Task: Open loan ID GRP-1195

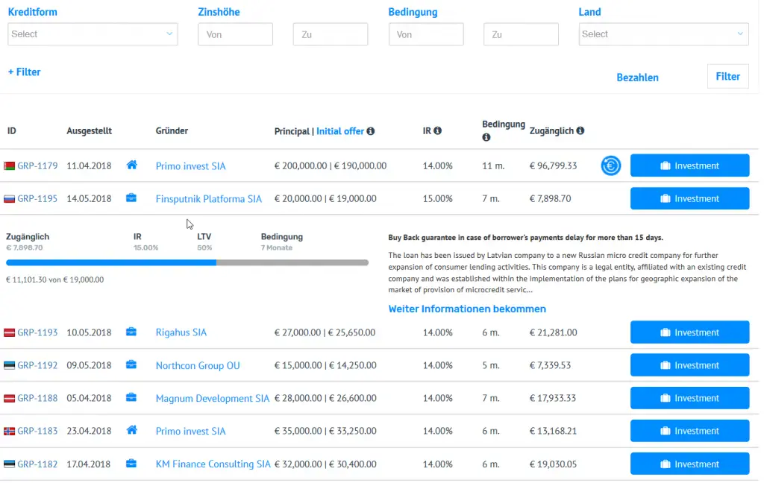Action: (x=37, y=199)
